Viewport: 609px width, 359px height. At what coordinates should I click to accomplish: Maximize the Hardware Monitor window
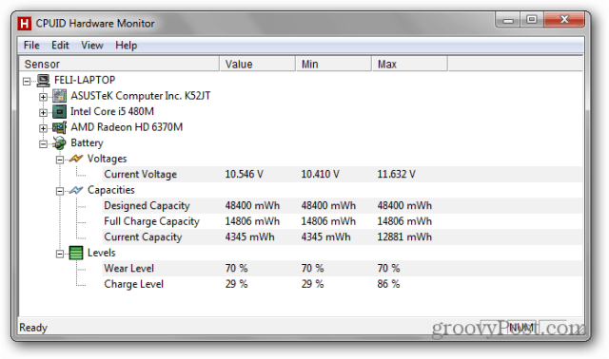532,20
